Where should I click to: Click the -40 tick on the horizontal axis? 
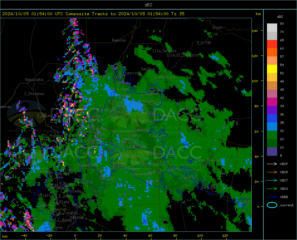click(x=24, y=235)
